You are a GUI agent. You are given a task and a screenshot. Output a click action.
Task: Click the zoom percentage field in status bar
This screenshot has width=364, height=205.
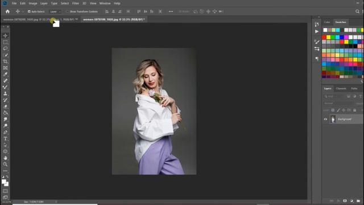[x=6, y=202]
